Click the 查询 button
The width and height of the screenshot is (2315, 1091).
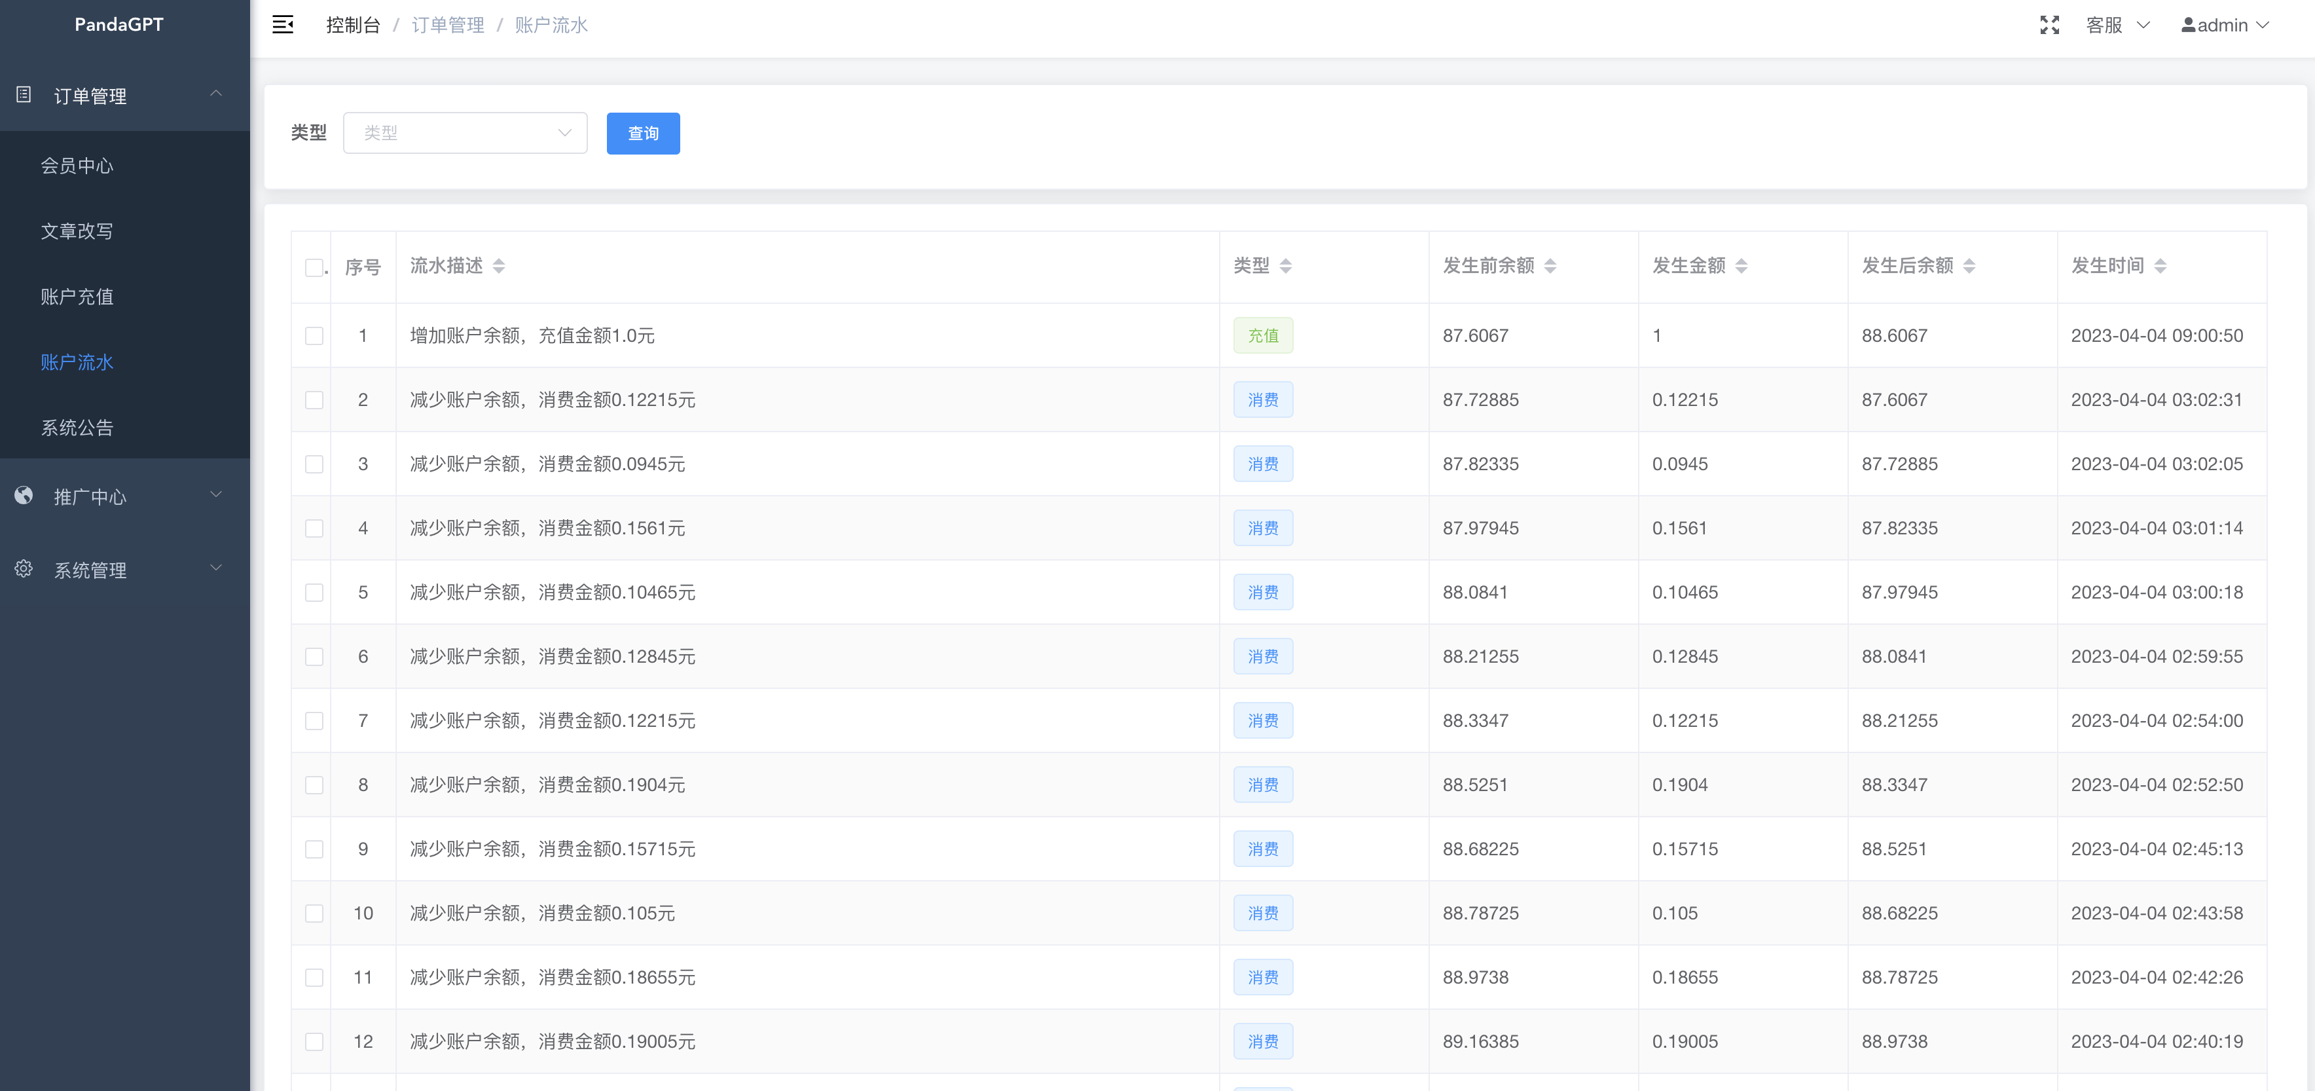642,133
